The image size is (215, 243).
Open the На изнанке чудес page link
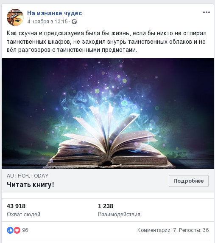pos(54,13)
